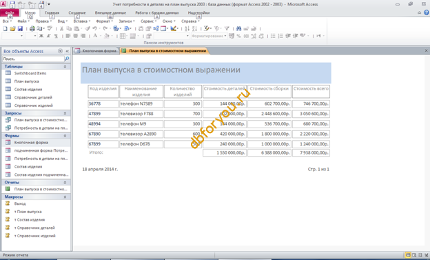Open the Форматирование dropdown
The width and height of the screenshot is (430, 260).
(209, 36)
